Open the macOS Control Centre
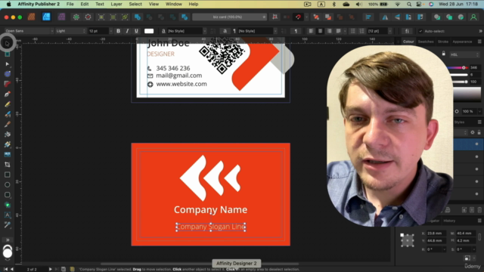Viewport: 484px width, 272px height. (419, 5)
